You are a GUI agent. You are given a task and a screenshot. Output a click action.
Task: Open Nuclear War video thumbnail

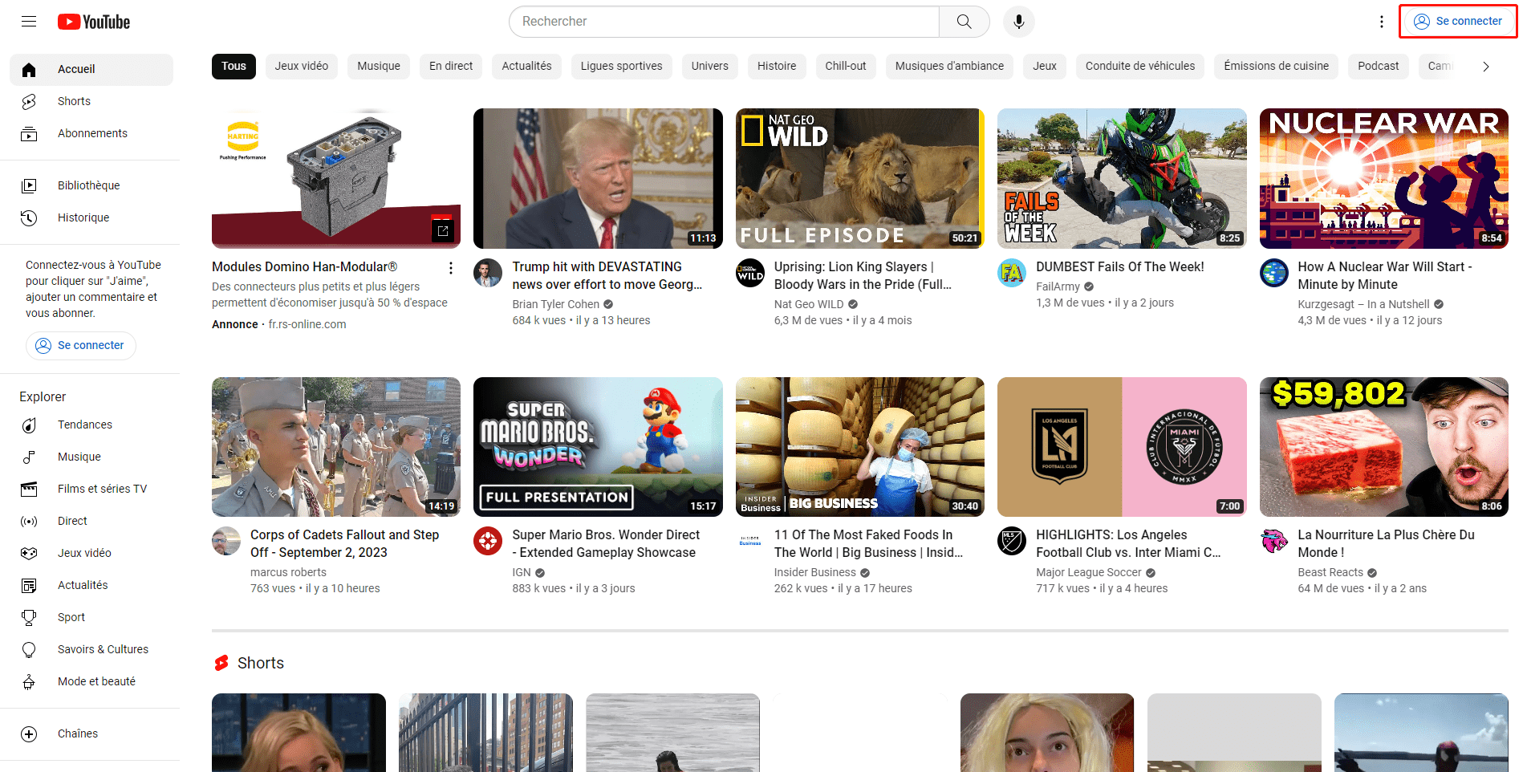[1384, 178]
